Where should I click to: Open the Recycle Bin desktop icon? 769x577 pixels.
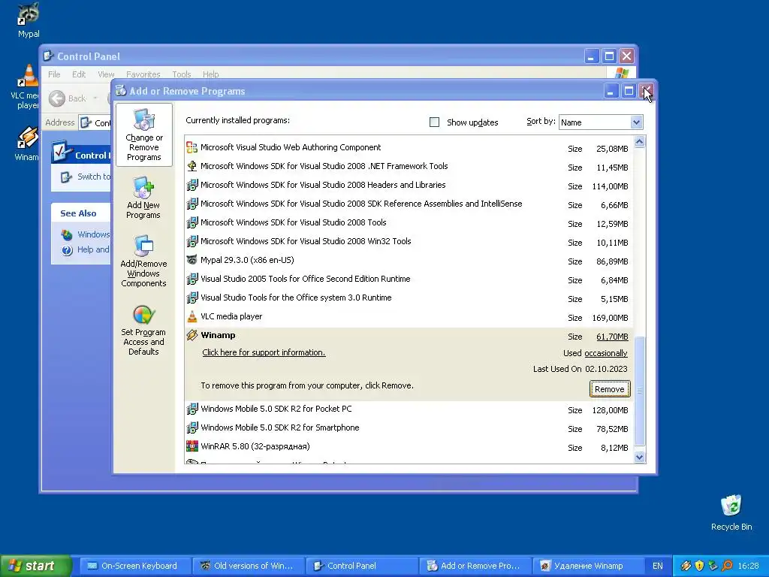pyautogui.click(x=731, y=512)
